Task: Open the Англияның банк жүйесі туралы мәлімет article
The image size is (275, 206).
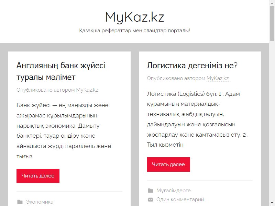Action: click(61, 71)
